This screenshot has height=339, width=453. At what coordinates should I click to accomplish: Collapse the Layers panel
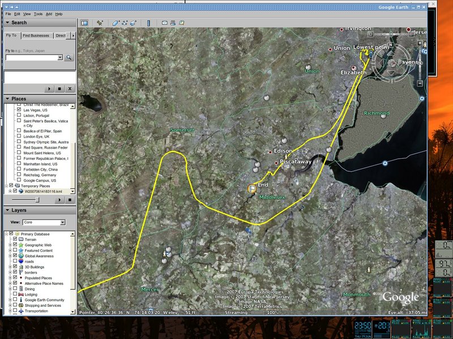(7, 210)
